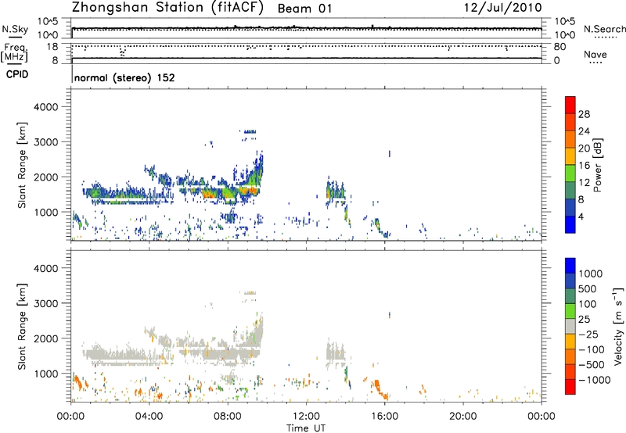Click the light green 12–16 dB colorbar segment
The height and width of the screenshot is (433, 626).
click(x=570, y=174)
